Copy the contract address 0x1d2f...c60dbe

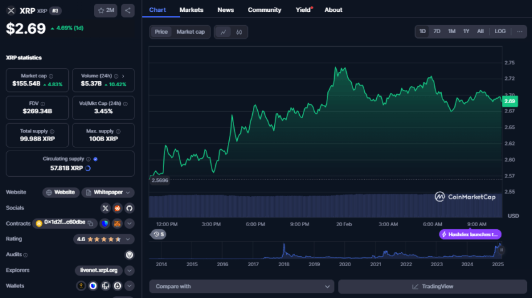pyautogui.click(x=90, y=223)
